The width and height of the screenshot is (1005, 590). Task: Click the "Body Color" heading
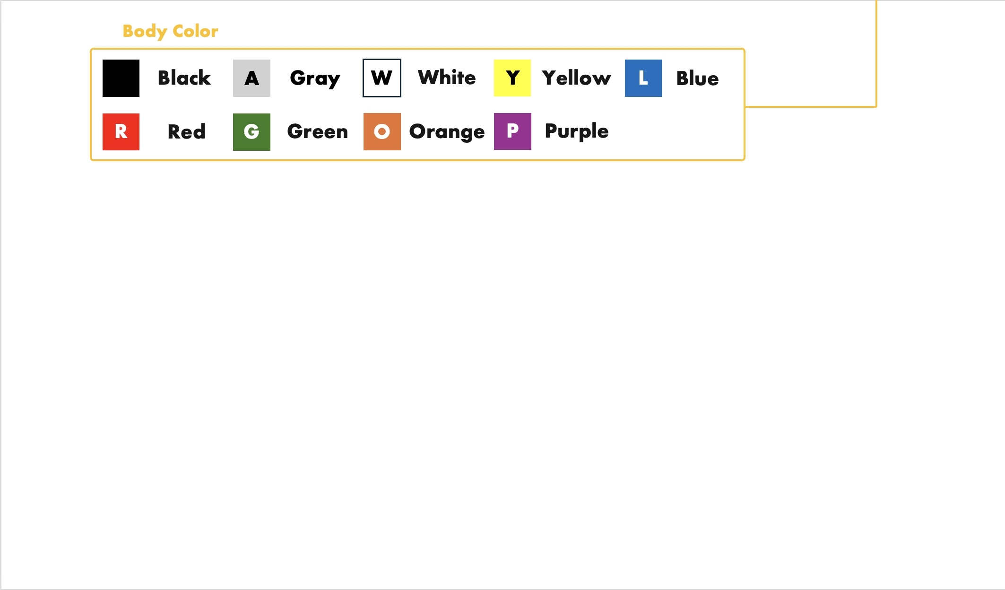(171, 31)
